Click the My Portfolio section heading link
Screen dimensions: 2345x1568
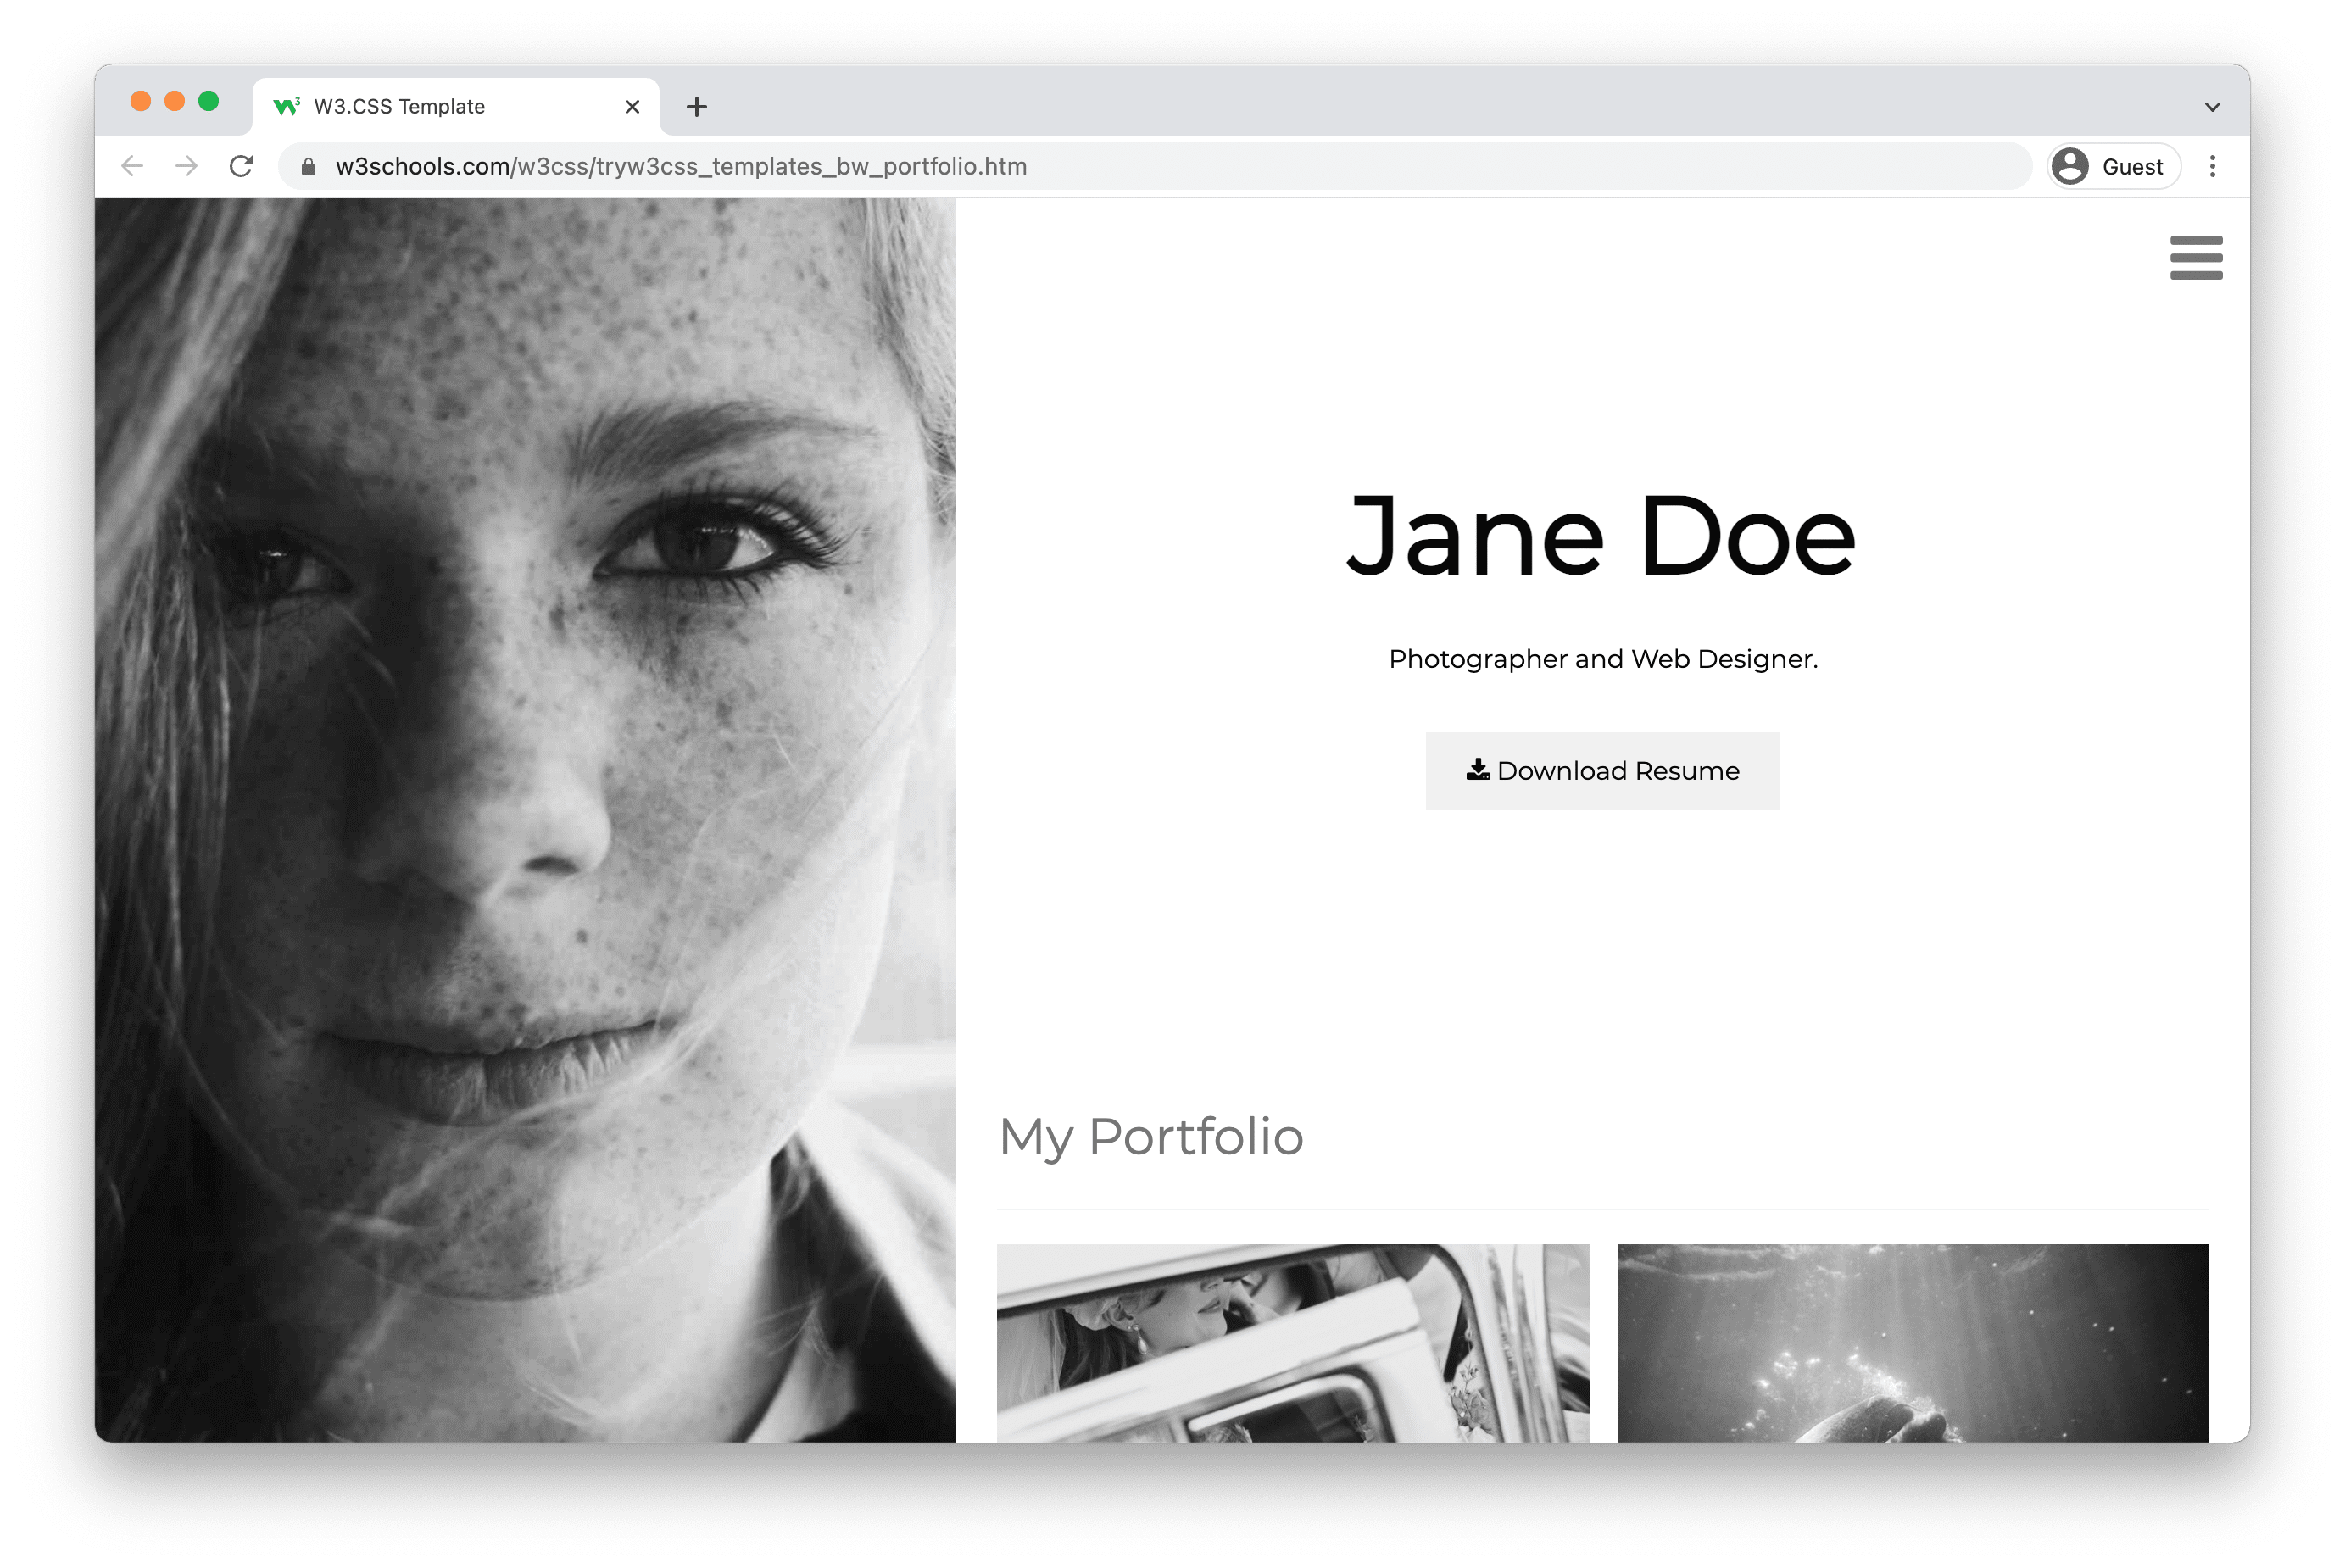[x=1151, y=1136]
